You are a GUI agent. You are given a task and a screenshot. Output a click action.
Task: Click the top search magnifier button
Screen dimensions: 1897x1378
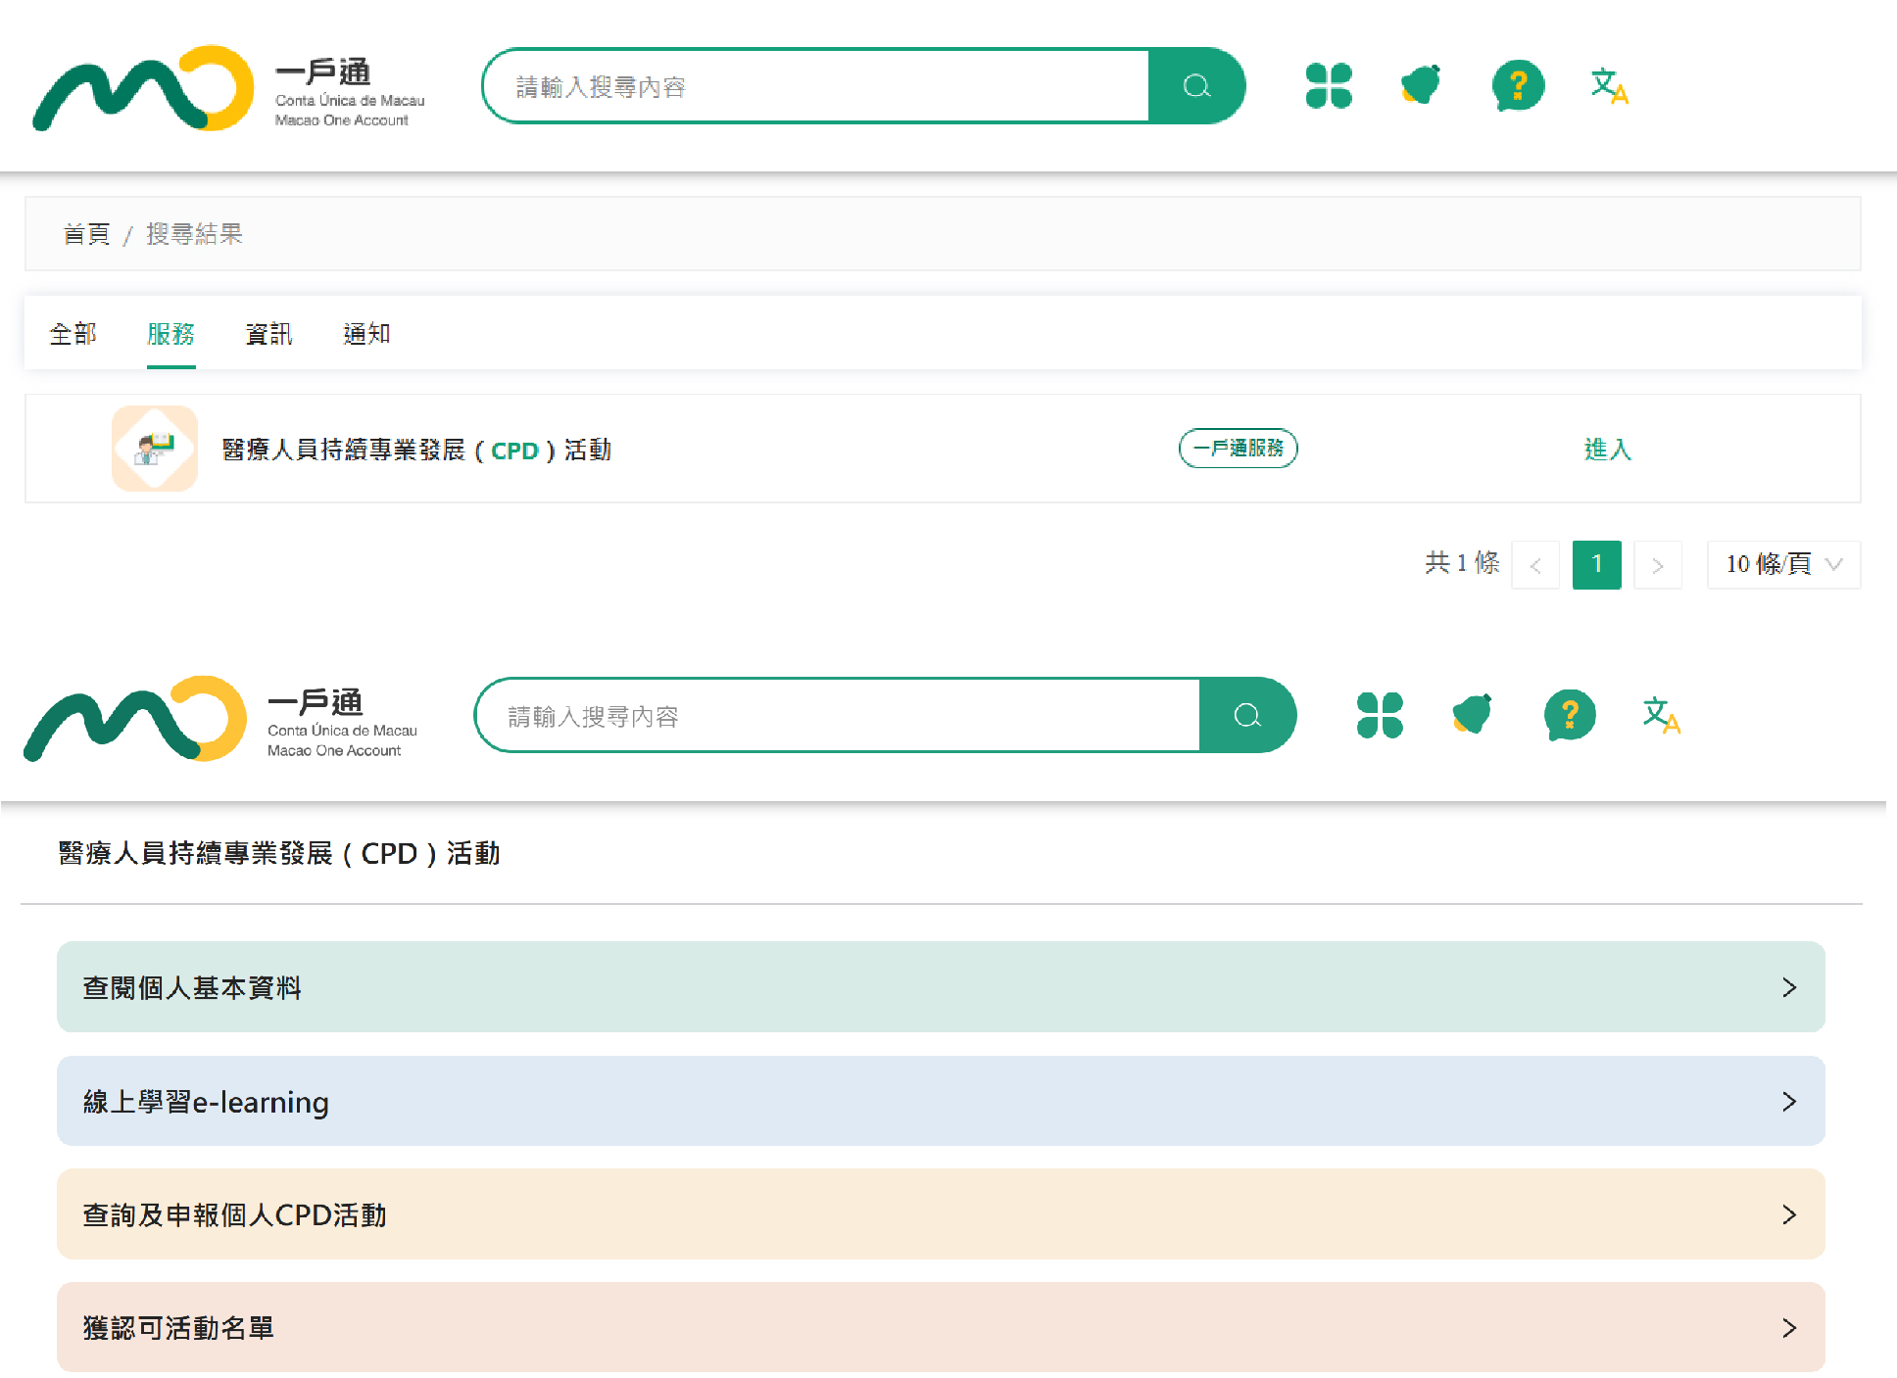1195,86
